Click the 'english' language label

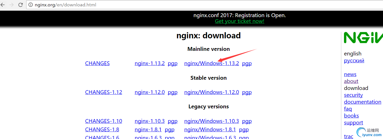353,54
